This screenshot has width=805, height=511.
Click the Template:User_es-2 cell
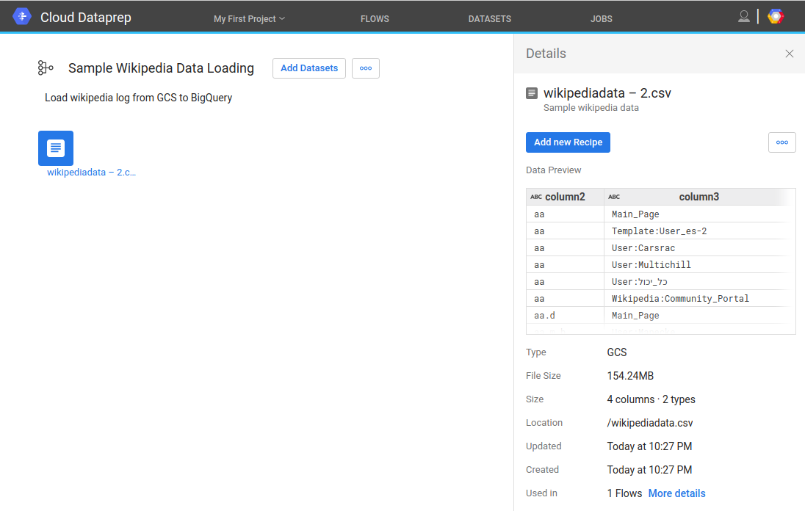(x=659, y=231)
